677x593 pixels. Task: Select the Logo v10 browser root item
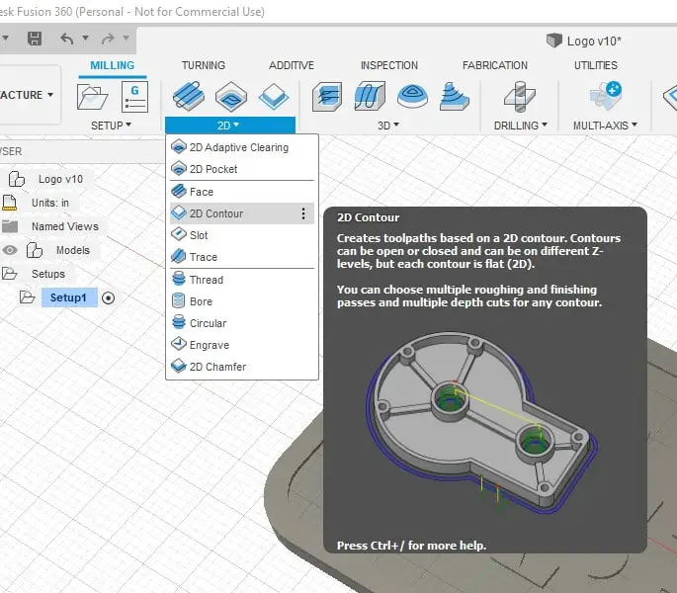coord(60,179)
